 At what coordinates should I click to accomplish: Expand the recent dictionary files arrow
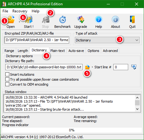tap(92, 67)
